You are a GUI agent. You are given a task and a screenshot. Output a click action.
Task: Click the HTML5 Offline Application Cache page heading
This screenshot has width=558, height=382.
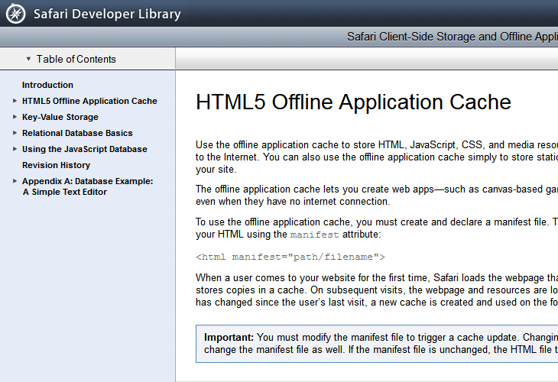(x=353, y=102)
